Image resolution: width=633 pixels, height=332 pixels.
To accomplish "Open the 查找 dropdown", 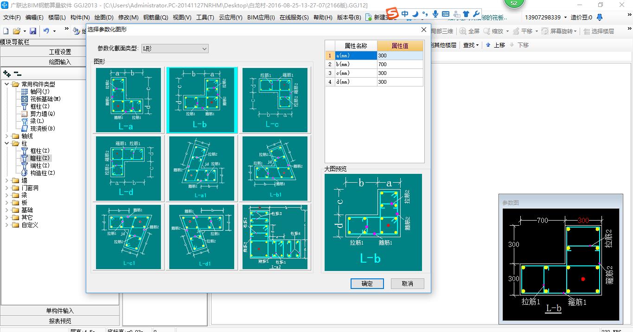I will point(471,45).
